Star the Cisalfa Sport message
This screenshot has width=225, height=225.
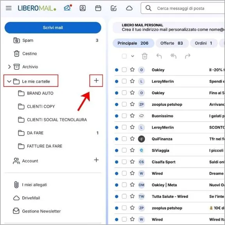(132, 162)
